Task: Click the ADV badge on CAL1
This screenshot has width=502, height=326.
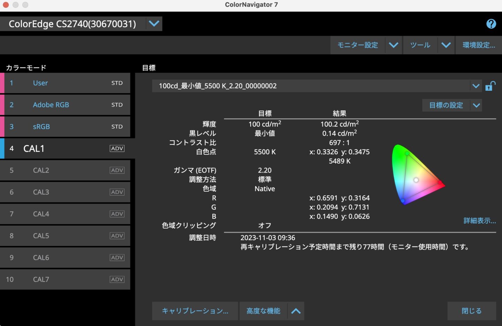Action: pos(117,149)
